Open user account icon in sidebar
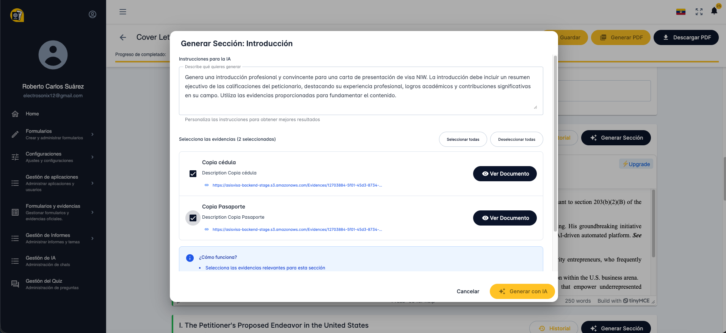The height and width of the screenshot is (333, 726). (93, 14)
